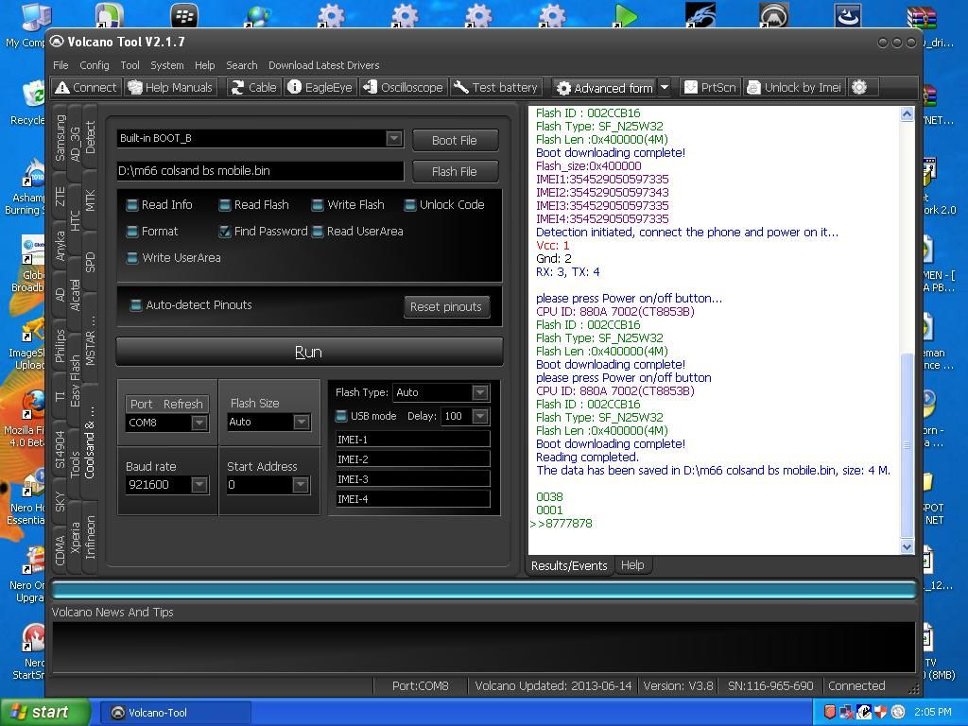Open the Config menu
Image resolution: width=968 pixels, height=726 pixels.
(x=94, y=65)
